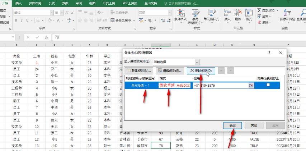Click the dialog's ? help button

[269, 53]
